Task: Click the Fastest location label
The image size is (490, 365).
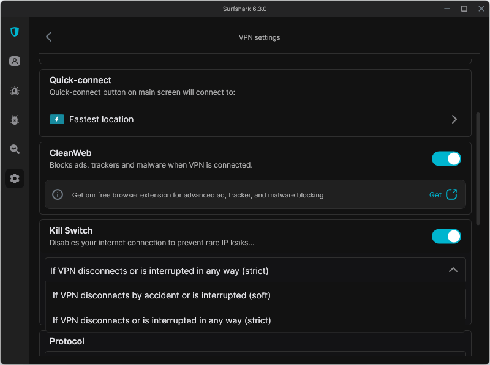Action: [x=101, y=119]
